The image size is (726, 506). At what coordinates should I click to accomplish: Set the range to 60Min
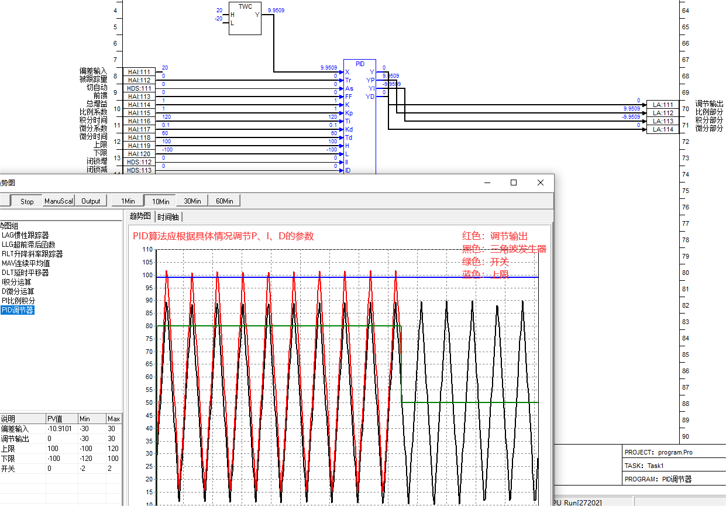click(x=224, y=201)
